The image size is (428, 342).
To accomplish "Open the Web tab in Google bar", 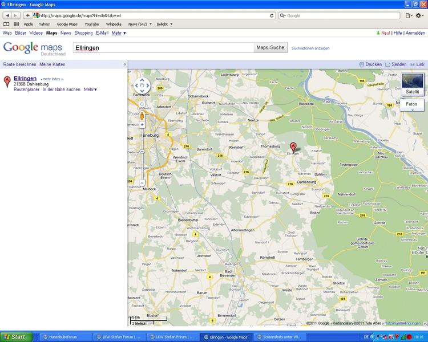I will tap(7, 33).
